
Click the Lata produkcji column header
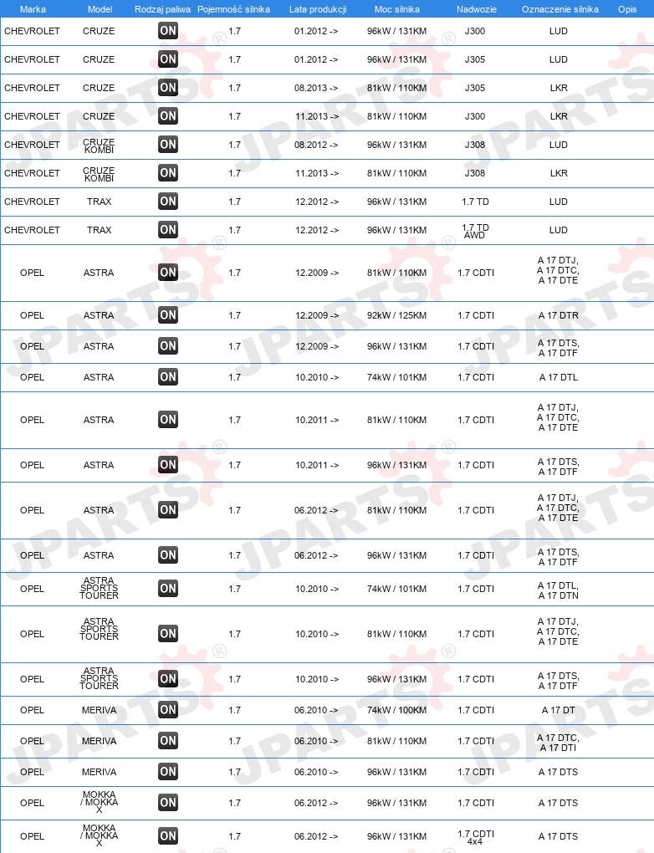pyautogui.click(x=318, y=9)
